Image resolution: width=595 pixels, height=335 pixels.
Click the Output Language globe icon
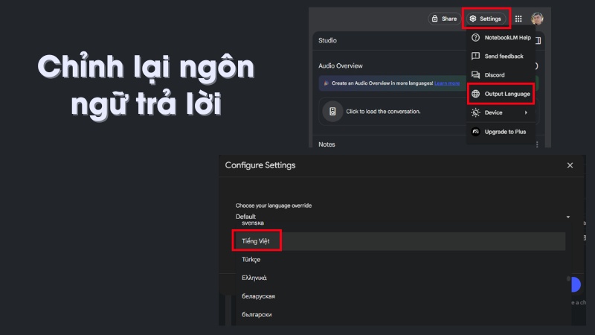[476, 94]
